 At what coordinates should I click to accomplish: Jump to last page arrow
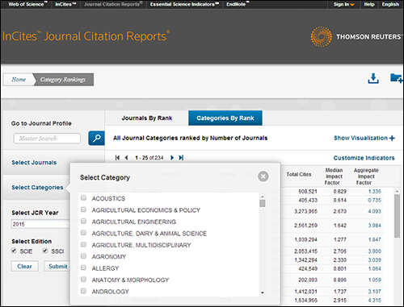pos(181,158)
